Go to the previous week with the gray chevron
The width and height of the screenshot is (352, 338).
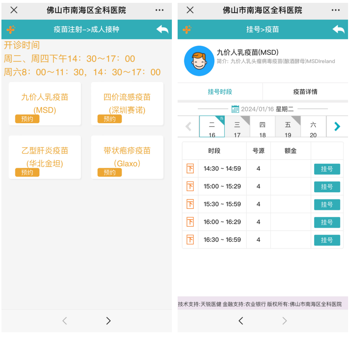[x=188, y=127]
